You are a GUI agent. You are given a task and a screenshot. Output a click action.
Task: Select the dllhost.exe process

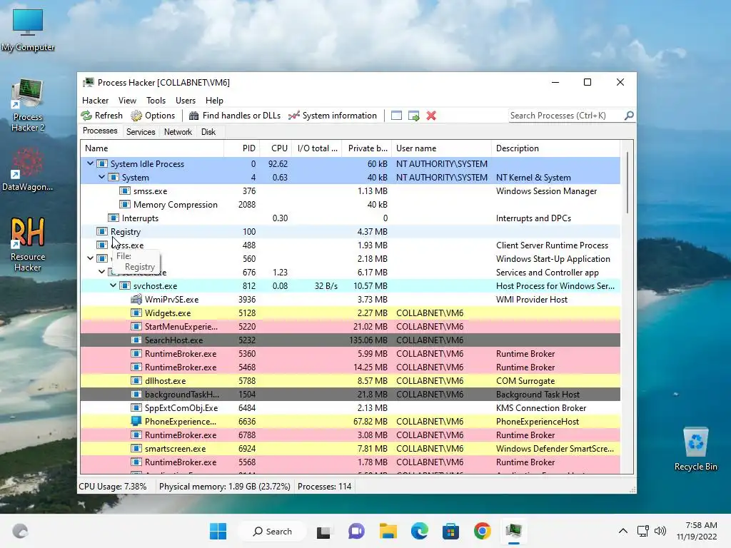[350, 381]
